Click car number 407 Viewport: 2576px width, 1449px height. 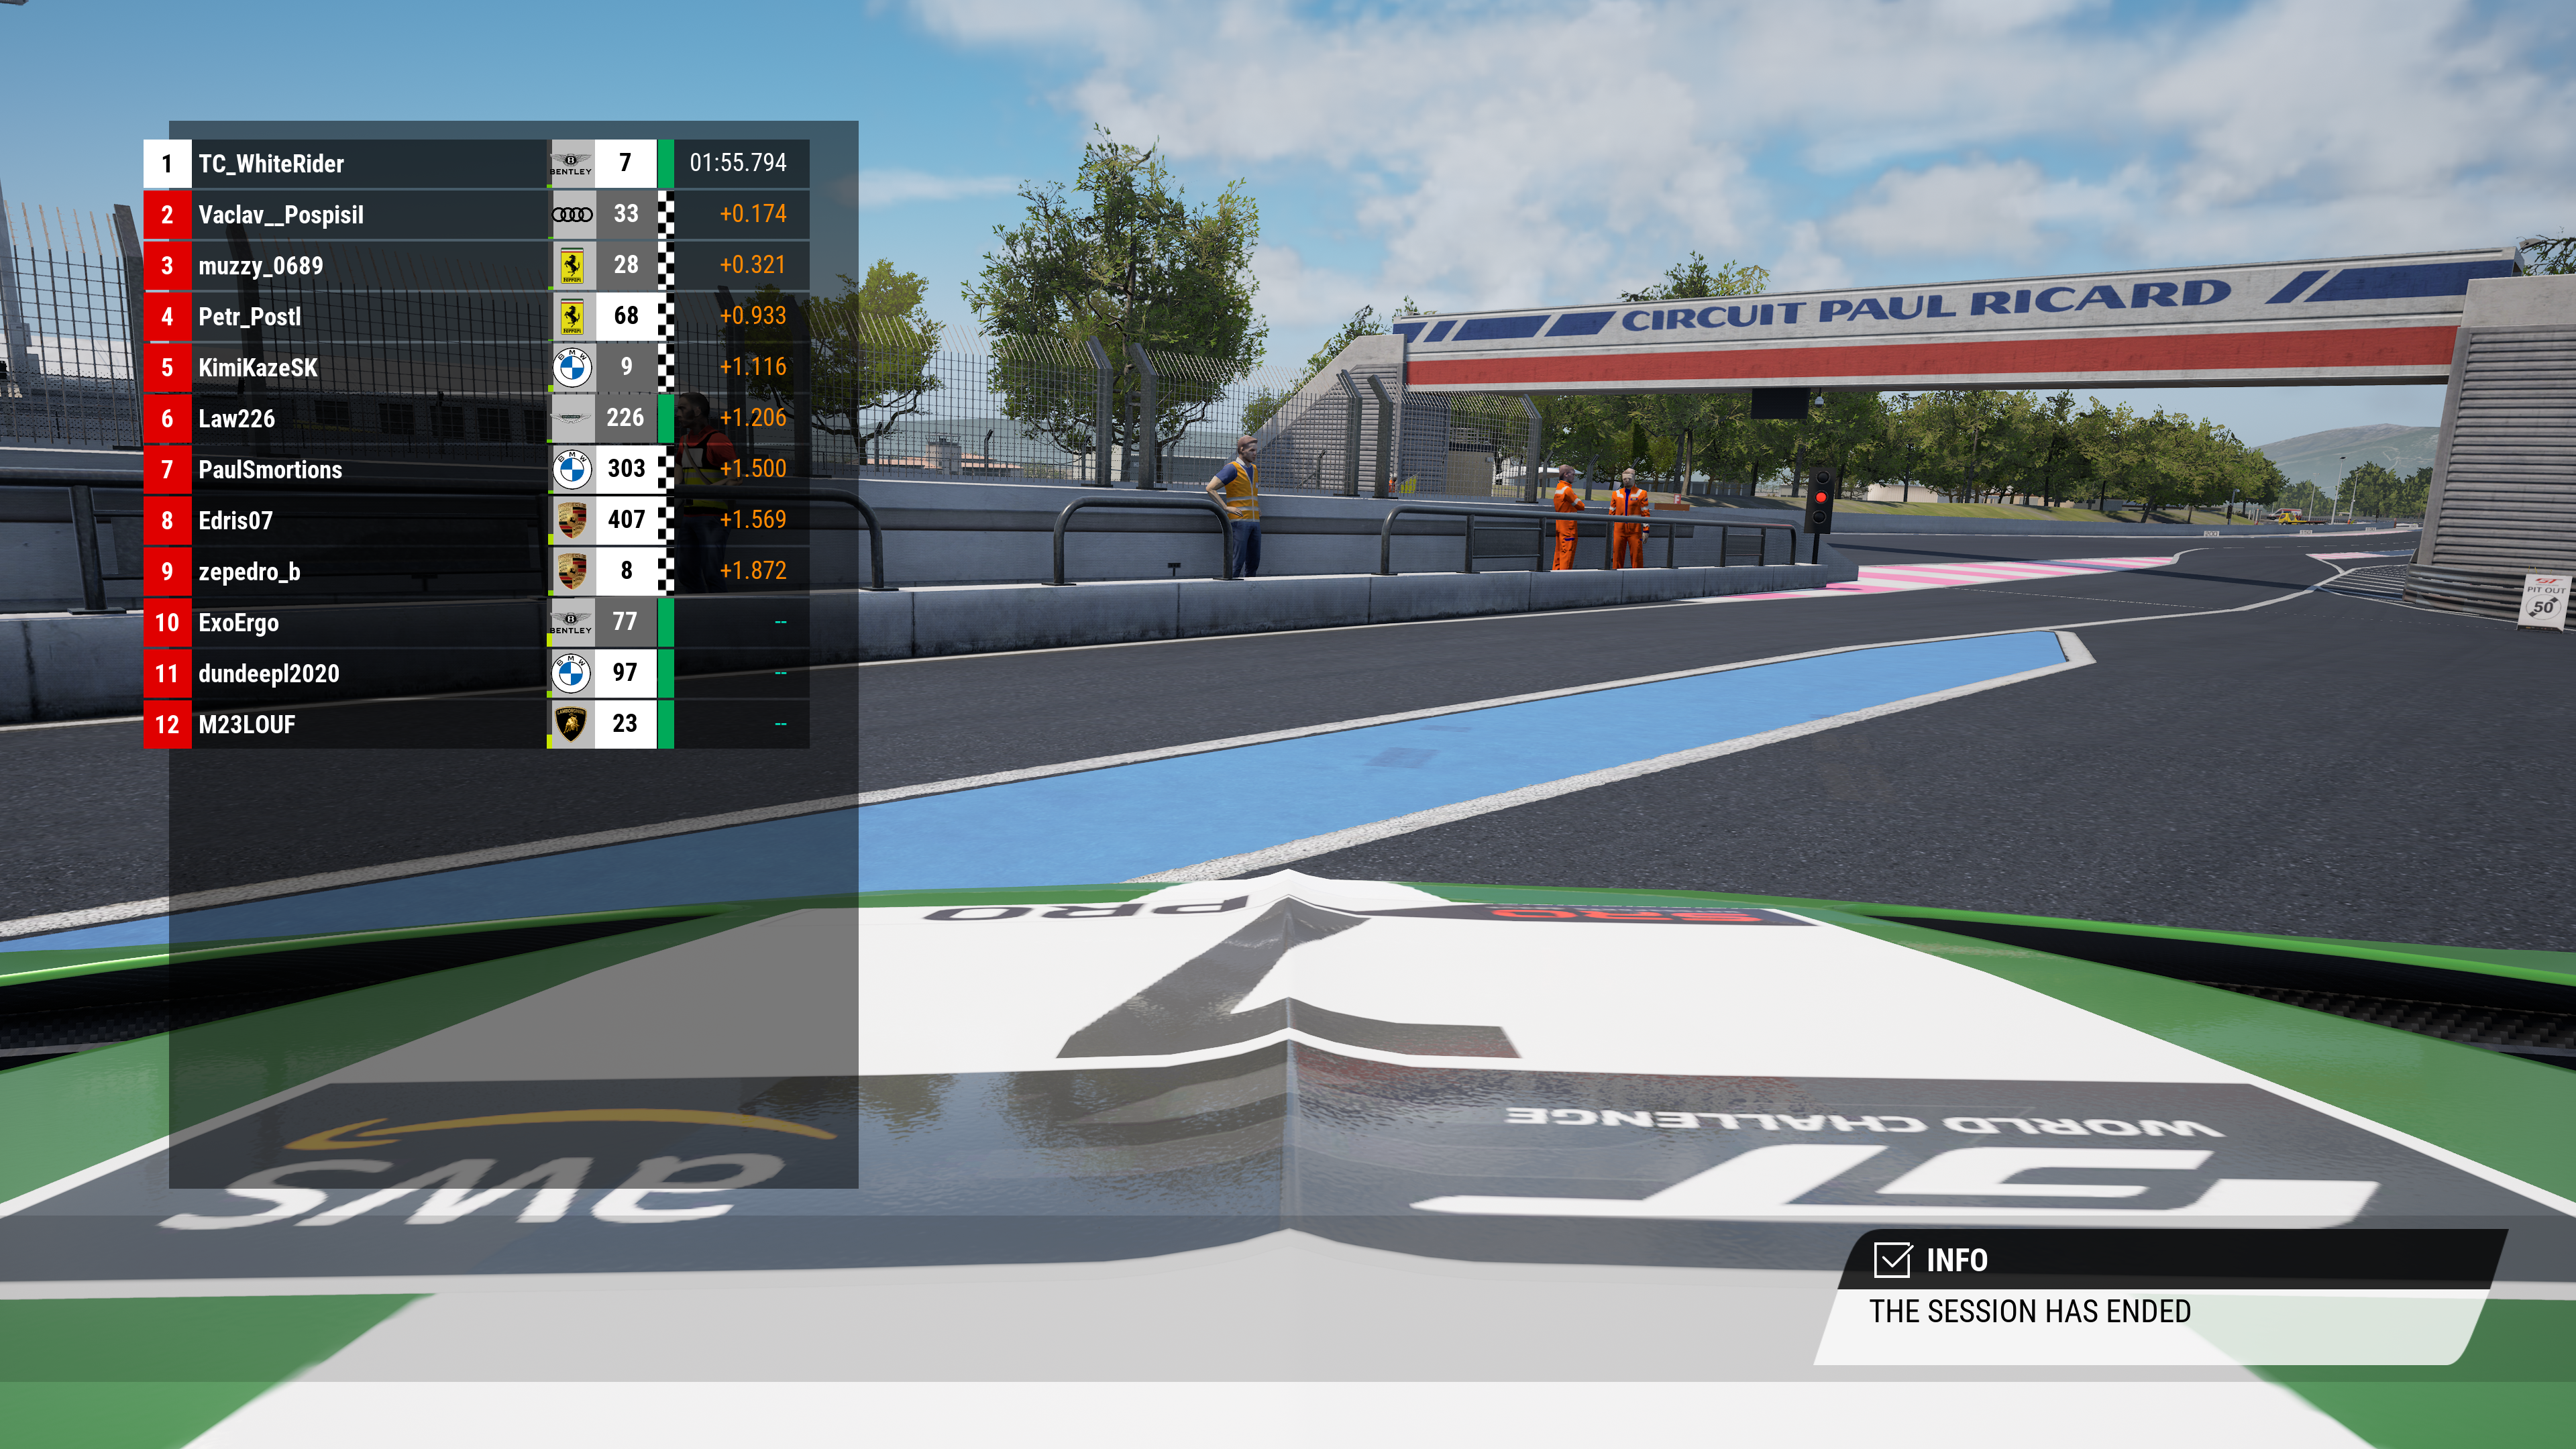pos(626,520)
